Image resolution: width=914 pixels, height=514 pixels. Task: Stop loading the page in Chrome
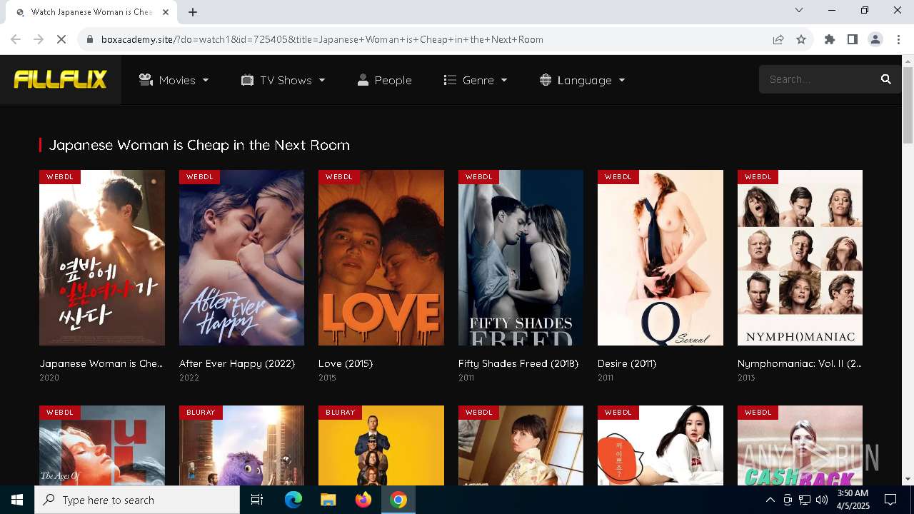coord(61,39)
